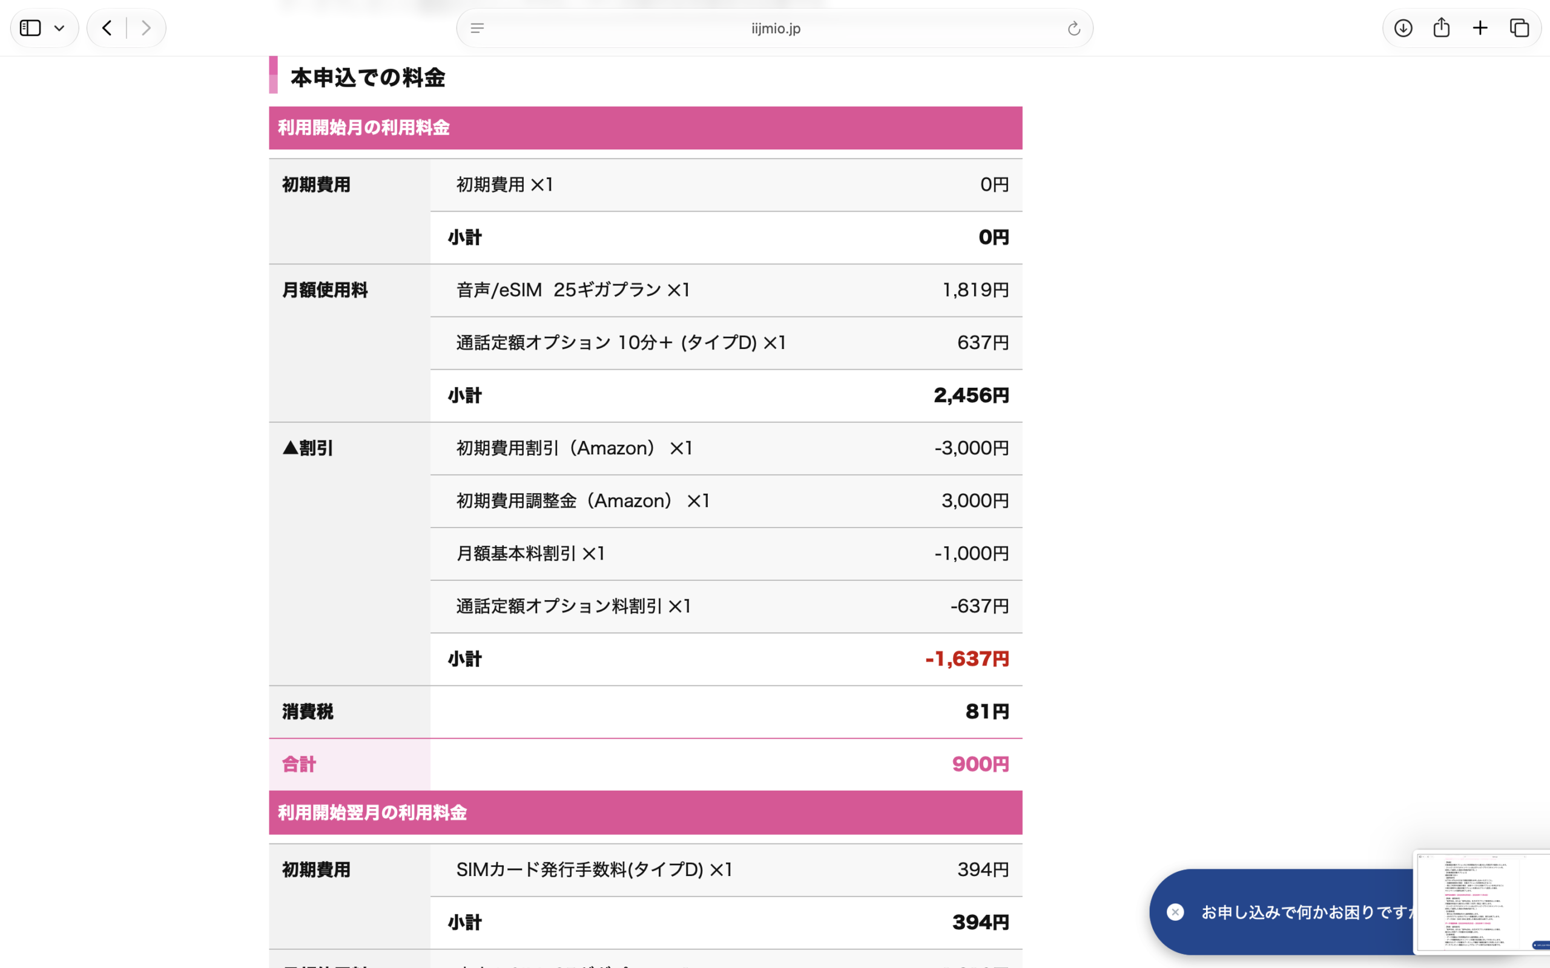Show the tab overview icon
This screenshot has height=968, width=1550.
point(1519,28)
